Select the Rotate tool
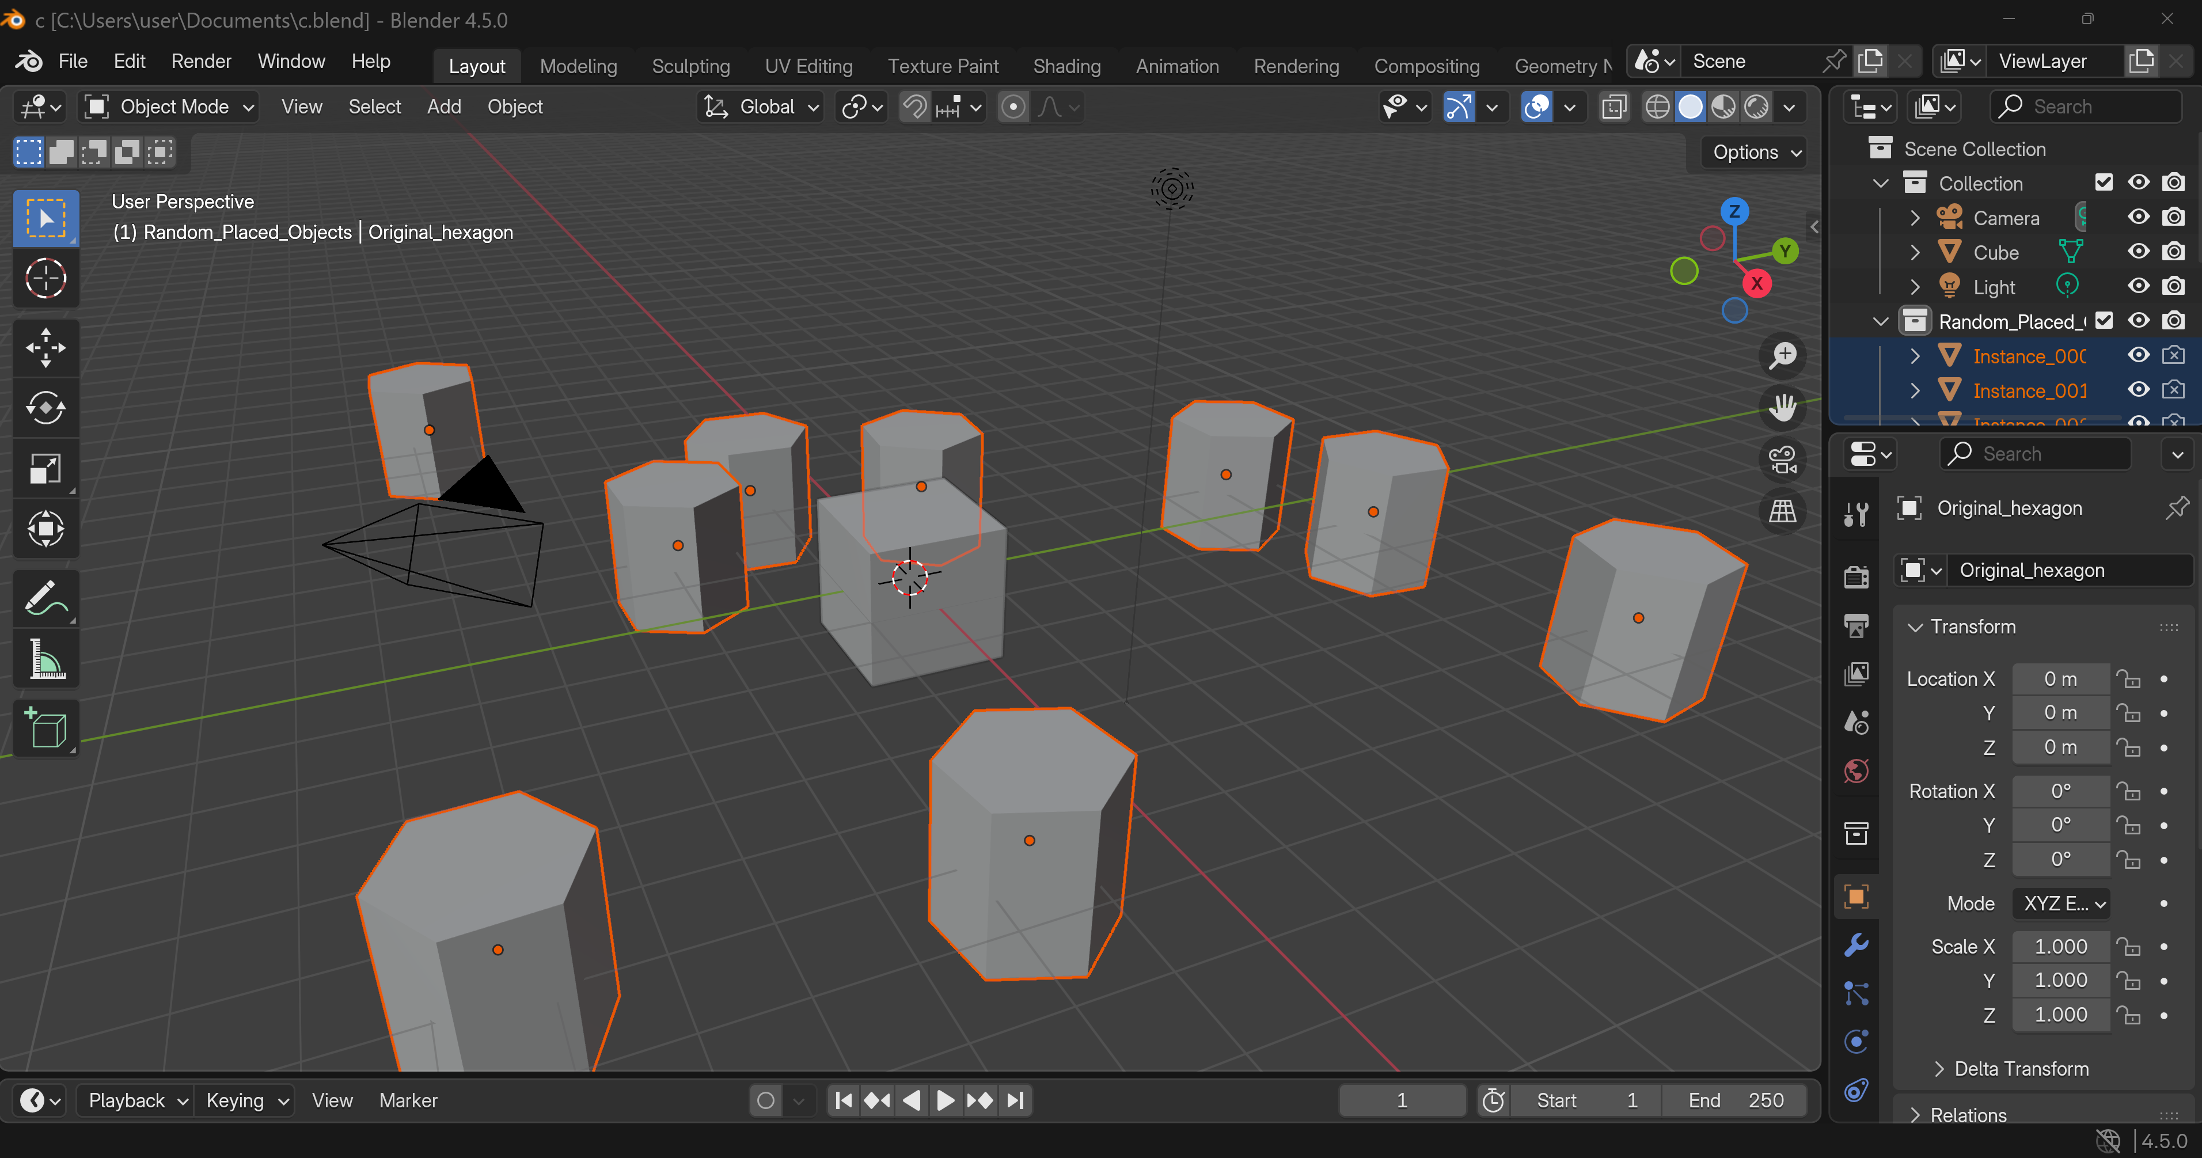This screenshot has height=1158, width=2202. point(46,408)
